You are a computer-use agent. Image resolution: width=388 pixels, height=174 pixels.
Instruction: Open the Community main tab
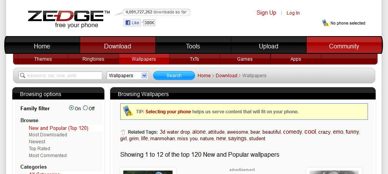[344, 46]
